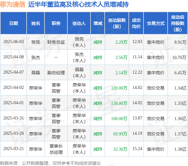Click the date 2025-03-21
The height and width of the screenshot is (166, 188).
coord(13,149)
